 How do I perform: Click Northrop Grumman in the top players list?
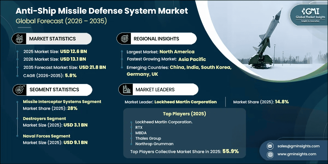tap(154, 144)
